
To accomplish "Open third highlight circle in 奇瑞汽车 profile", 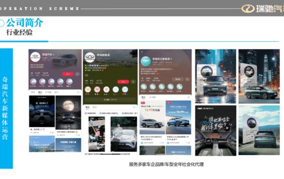I will click(51, 82).
